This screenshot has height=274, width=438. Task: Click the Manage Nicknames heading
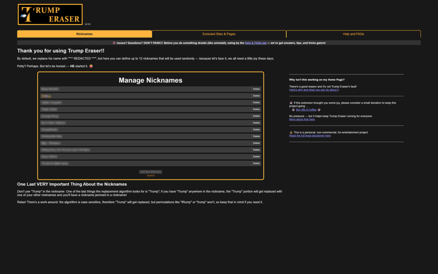[151, 80]
